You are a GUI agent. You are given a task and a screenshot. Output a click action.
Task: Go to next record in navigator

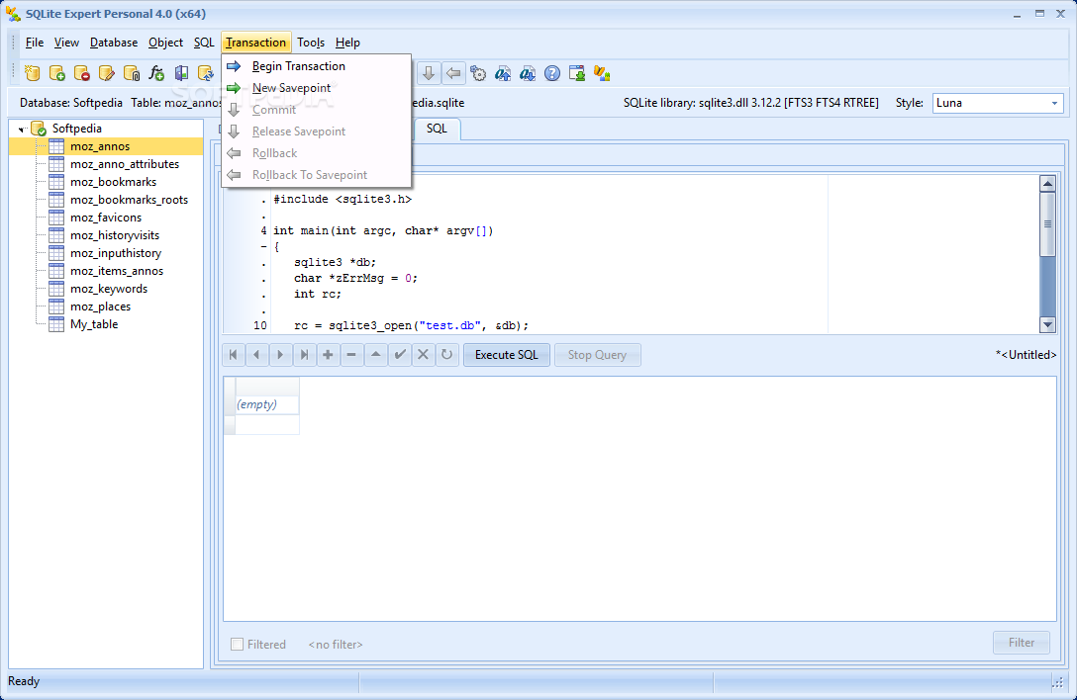pyautogui.click(x=280, y=355)
